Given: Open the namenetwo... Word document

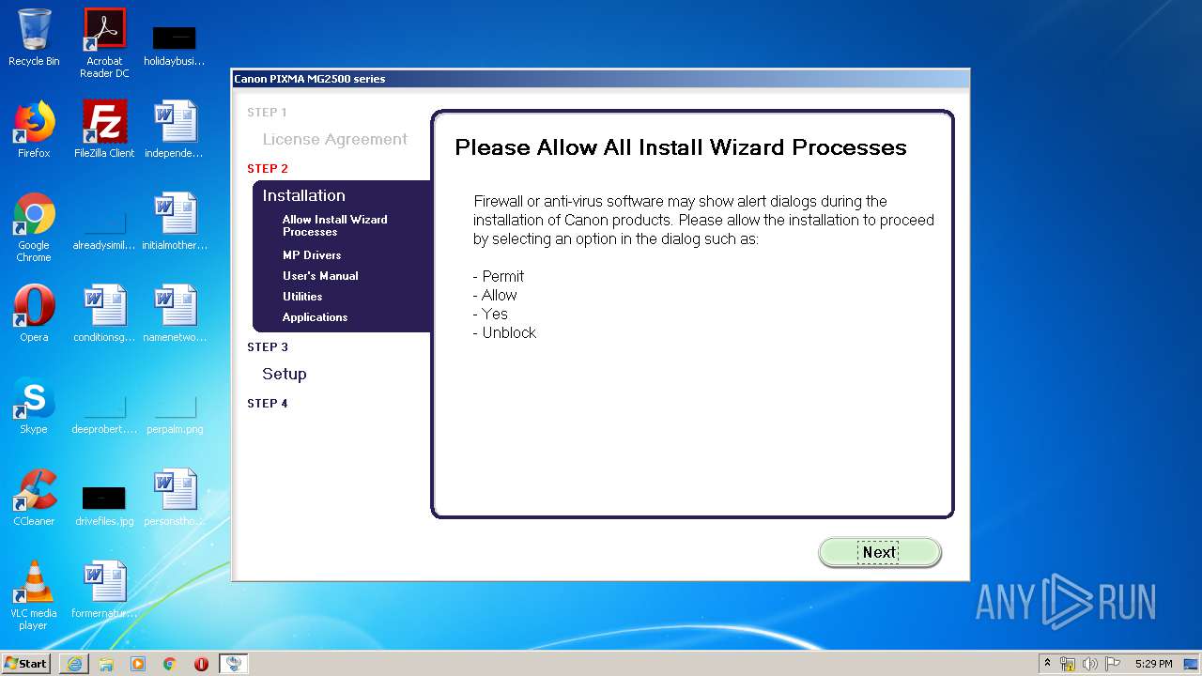Looking at the screenshot, I should (174, 314).
